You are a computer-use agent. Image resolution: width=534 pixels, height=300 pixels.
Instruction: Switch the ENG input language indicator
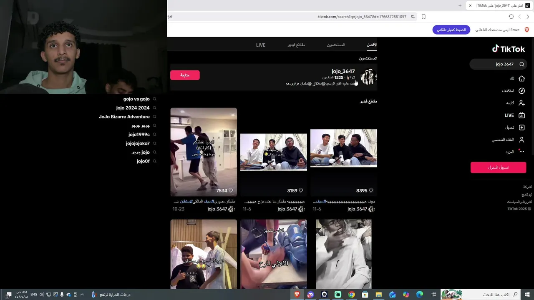[34, 295]
